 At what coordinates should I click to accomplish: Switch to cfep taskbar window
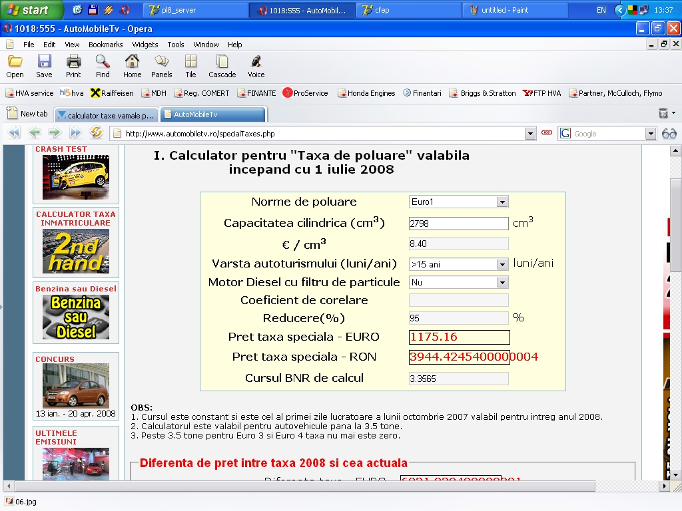(409, 10)
